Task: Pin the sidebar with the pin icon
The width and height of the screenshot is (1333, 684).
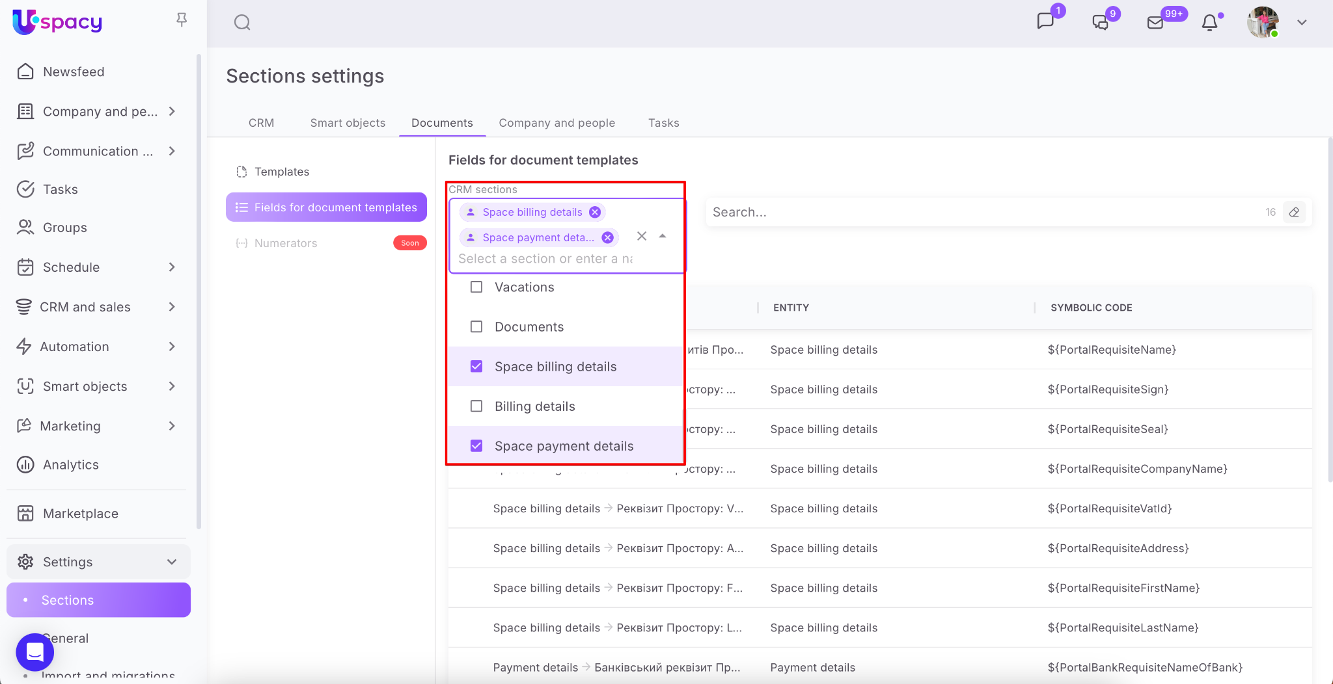Action: click(182, 20)
